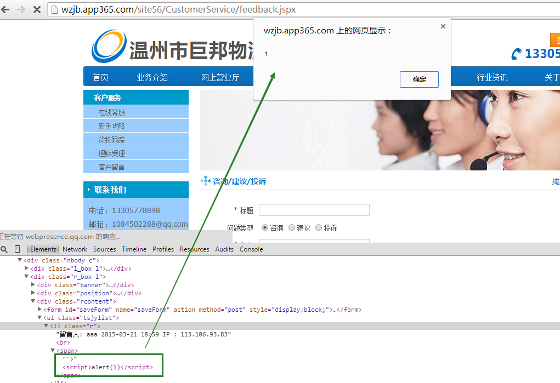This screenshot has width=560, height=383.
Task: Expand the div class banner node
Action: (x=33, y=284)
